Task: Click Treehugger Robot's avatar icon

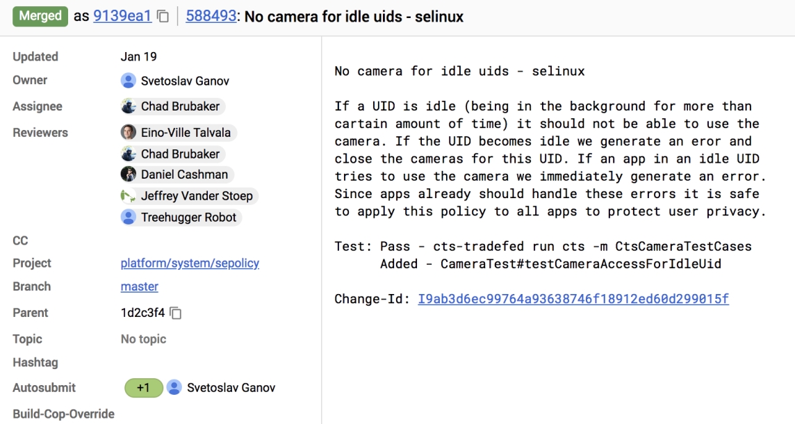Action: [129, 218]
